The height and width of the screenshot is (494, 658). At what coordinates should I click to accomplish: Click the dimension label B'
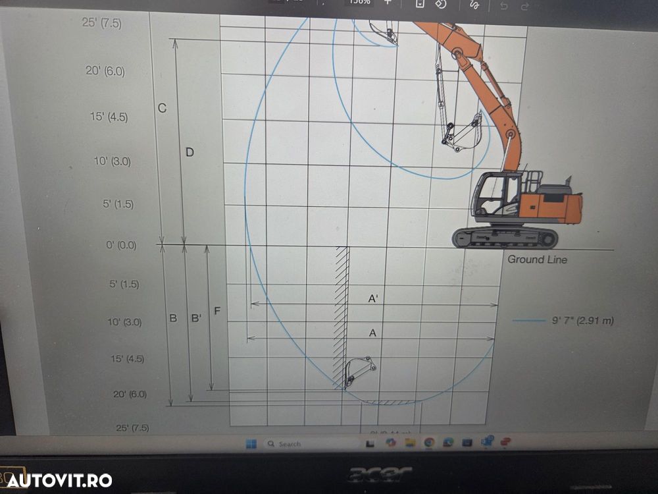pos(196,318)
